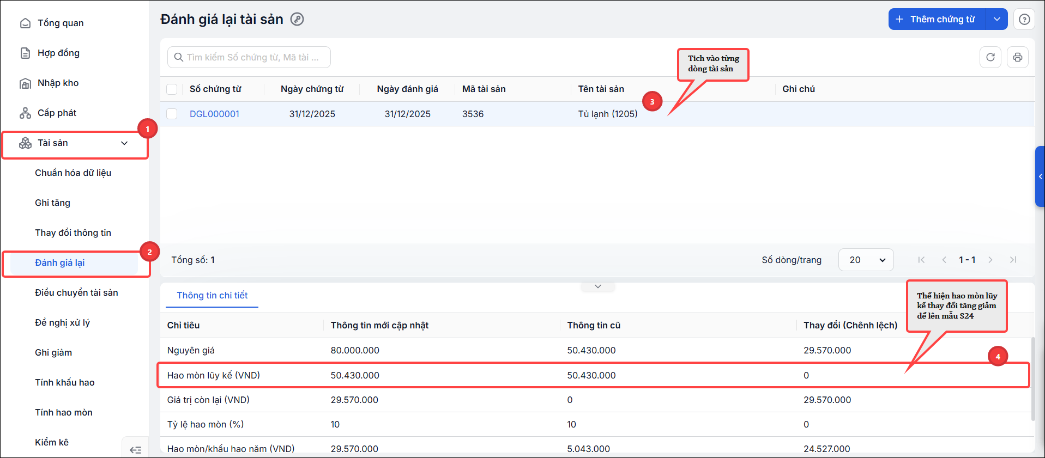Click the Tài sản cubes icon
The height and width of the screenshot is (458, 1045).
click(x=25, y=143)
